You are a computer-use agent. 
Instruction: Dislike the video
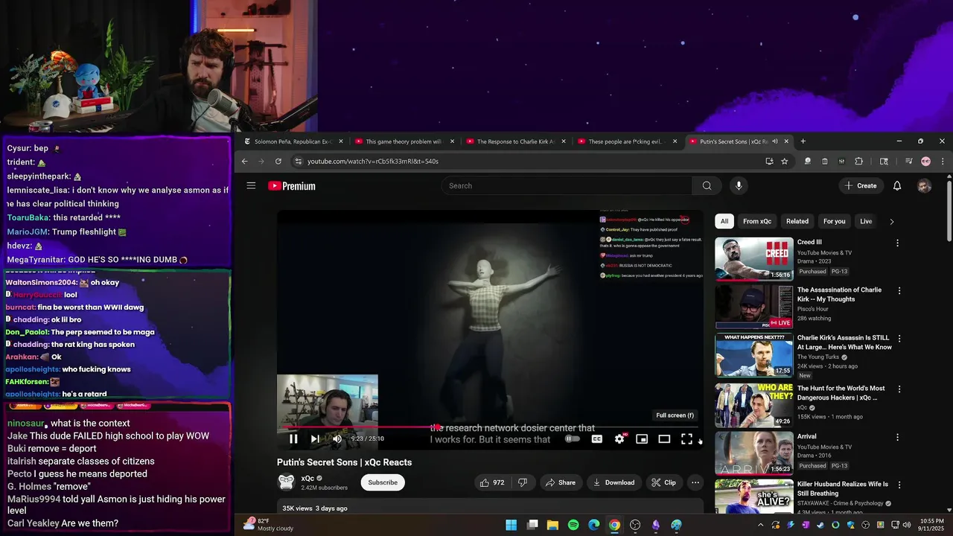pos(523,482)
